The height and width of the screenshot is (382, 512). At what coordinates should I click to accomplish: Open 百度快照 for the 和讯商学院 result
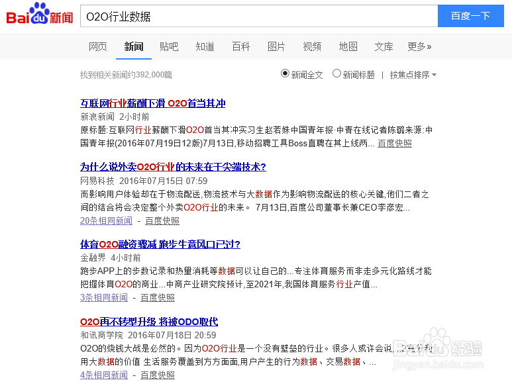click(158, 375)
